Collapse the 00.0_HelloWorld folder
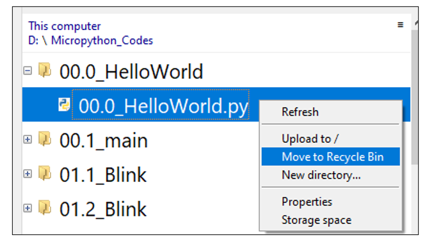The width and height of the screenshot is (434, 242). pos(28,70)
